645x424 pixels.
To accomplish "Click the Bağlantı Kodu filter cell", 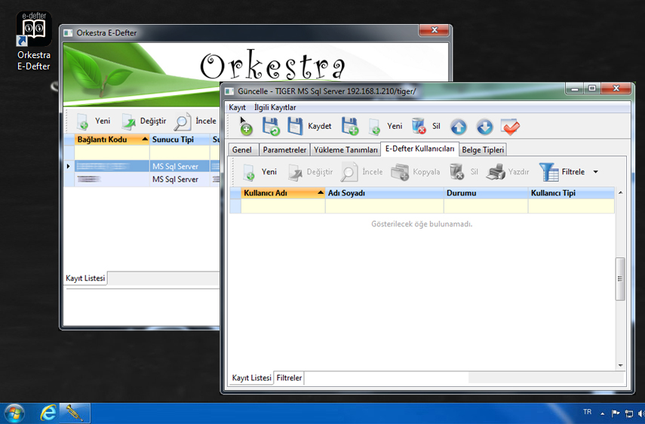I will 112,152.
